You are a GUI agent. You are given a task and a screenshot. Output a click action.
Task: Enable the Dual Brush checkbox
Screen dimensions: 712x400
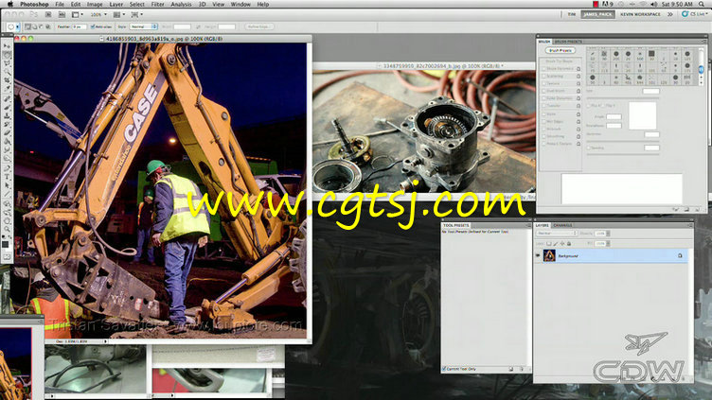pos(543,91)
